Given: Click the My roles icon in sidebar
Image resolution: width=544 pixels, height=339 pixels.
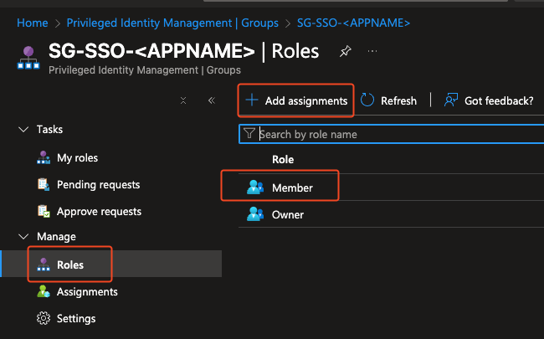Looking at the screenshot, I should [x=44, y=157].
